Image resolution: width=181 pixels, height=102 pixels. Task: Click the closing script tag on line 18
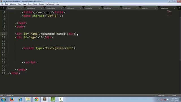click(30, 62)
